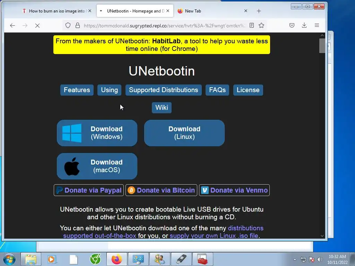This screenshot has width=355, height=266.
Task: Click Download (macOS) button
Action: [97, 166]
